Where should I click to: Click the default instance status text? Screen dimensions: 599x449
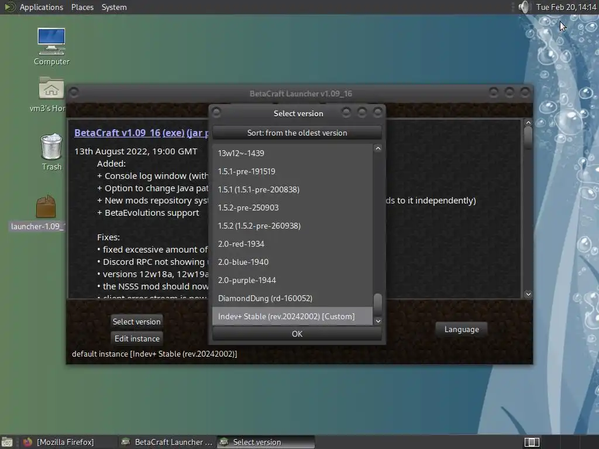(154, 354)
